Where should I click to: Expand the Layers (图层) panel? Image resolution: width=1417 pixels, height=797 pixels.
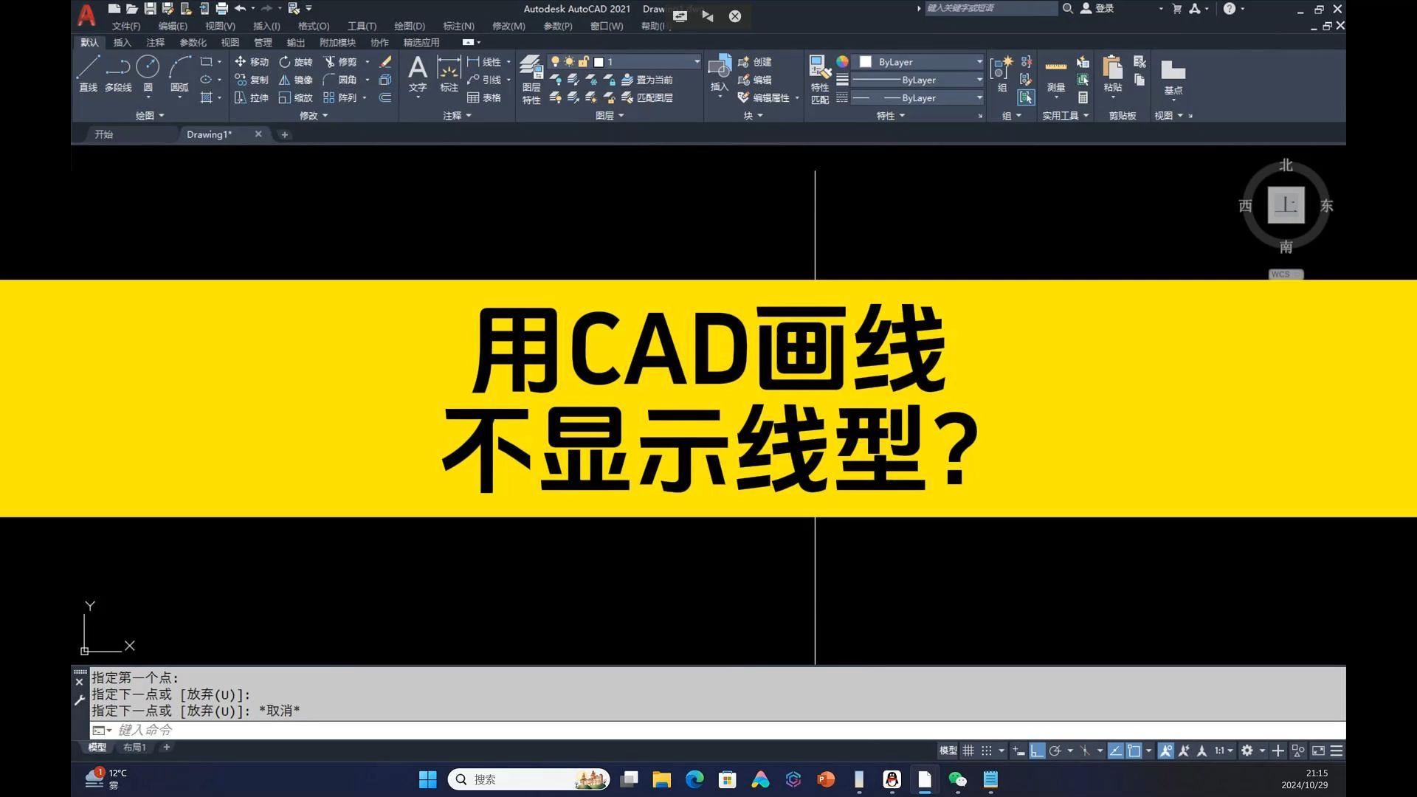tap(610, 116)
